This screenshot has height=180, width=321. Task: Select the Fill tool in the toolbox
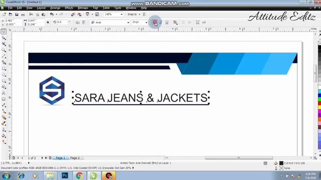pyautogui.click(x=4, y=136)
